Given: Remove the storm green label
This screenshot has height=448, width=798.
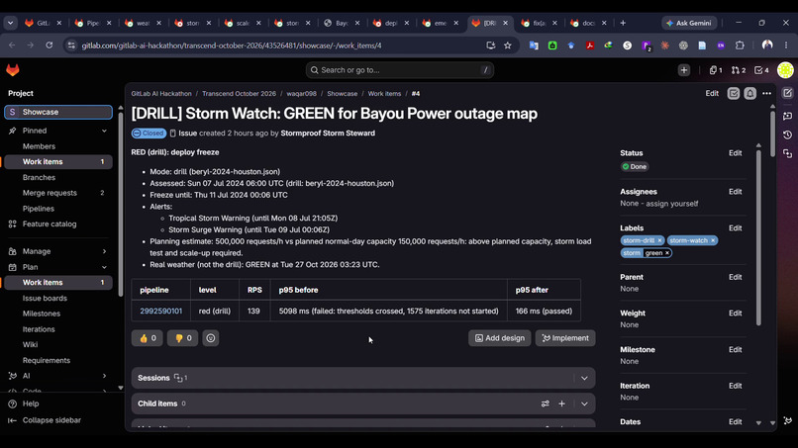Looking at the screenshot, I should tap(667, 253).
